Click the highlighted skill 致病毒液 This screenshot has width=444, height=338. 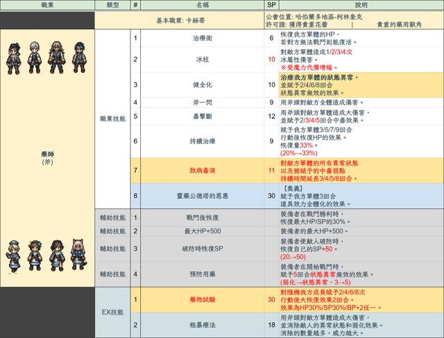pos(202,170)
